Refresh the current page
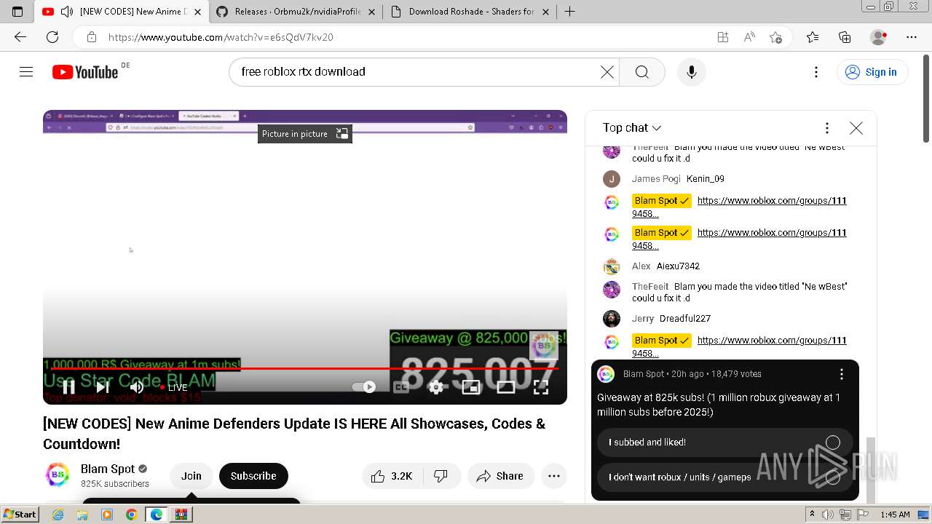The image size is (932, 524). pyautogui.click(x=52, y=37)
